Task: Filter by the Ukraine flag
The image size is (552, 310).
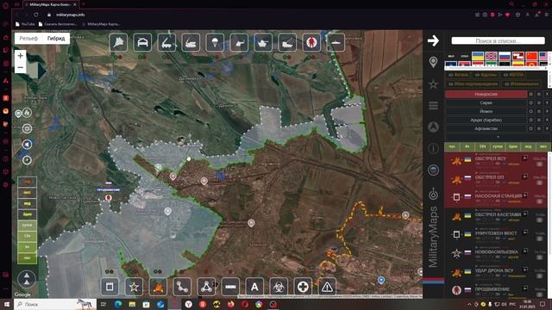Action: [x=478, y=56]
